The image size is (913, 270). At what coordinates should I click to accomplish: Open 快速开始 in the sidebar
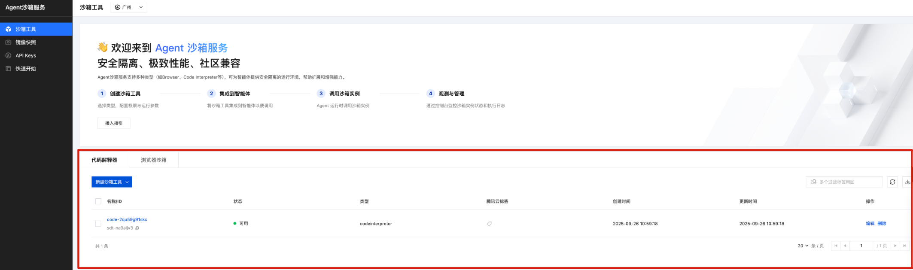[36, 69]
